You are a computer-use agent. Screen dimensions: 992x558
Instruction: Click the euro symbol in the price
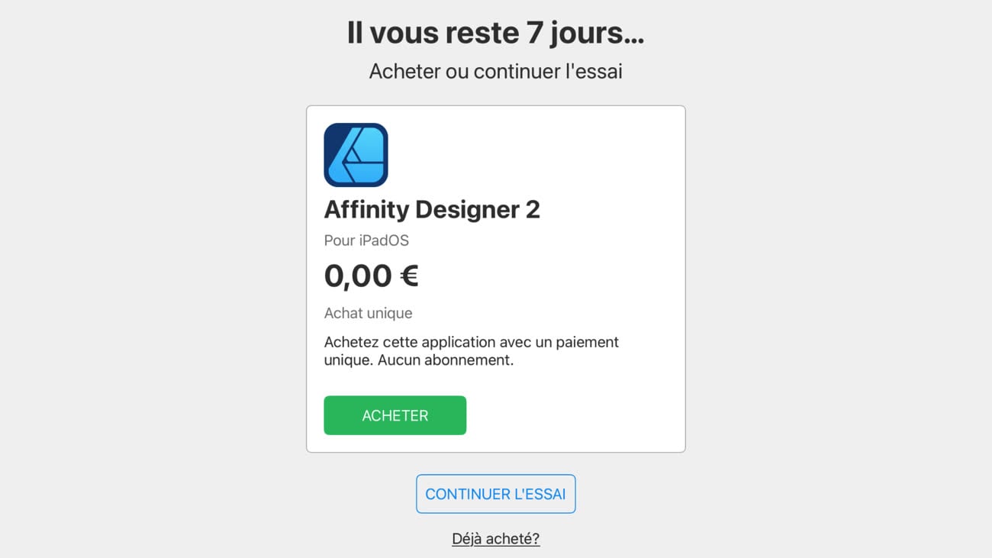coord(409,276)
